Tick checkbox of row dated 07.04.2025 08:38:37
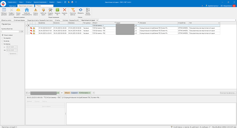Screen dimensions: 237x128 [x=29, y=28]
